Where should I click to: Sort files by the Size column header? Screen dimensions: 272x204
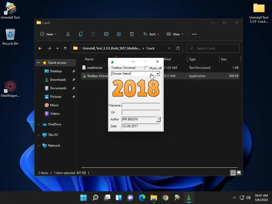pyautogui.click(x=224, y=59)
